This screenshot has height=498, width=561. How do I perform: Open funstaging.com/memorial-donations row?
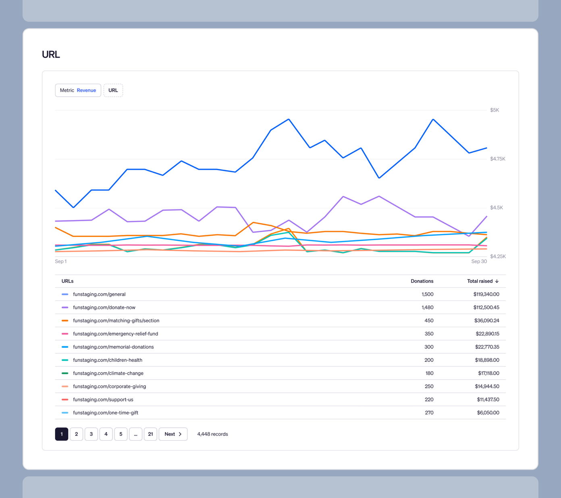coord(113,347)
